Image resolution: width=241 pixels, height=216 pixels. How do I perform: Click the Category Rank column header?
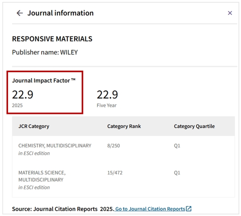point(124,126)
